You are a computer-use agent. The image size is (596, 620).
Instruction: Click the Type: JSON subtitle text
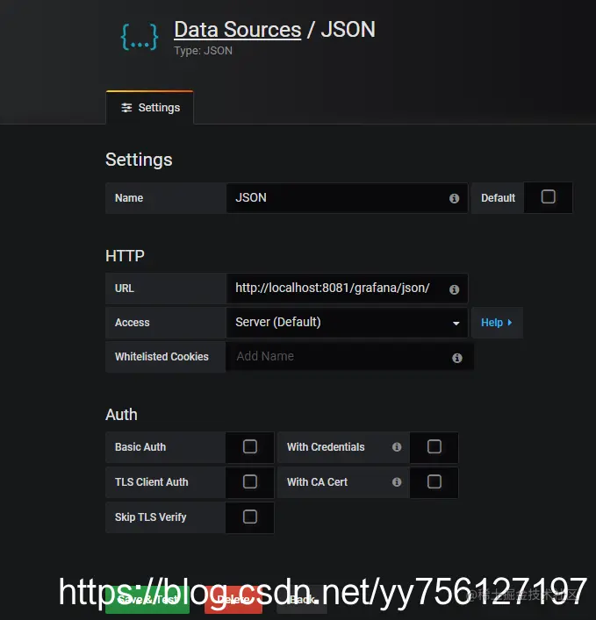[x=203, y=51]
